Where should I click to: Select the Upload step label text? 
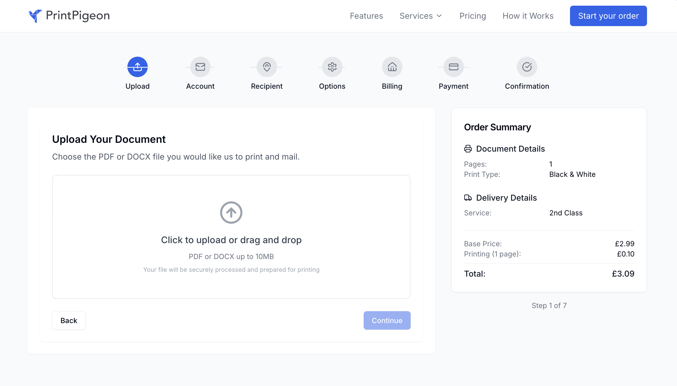click(138, 86)
